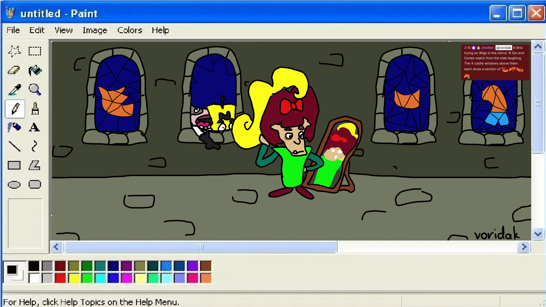Image resolution: width=546 pixels, height=307 pixels.
Task: Choose the violet color swatch
Action: pos(193,266)
